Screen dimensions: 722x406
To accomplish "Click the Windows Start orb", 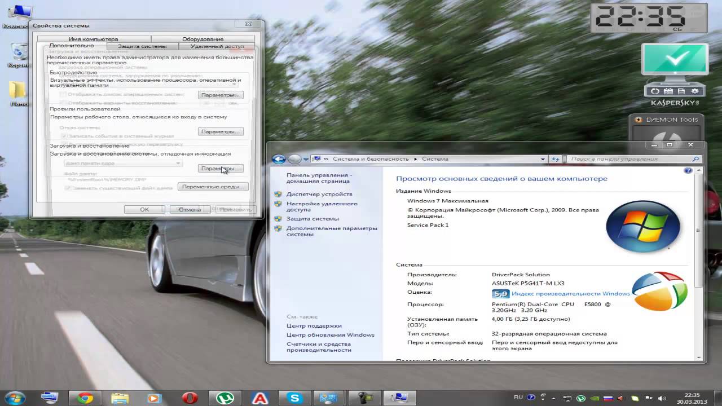I will pos(15,398).
